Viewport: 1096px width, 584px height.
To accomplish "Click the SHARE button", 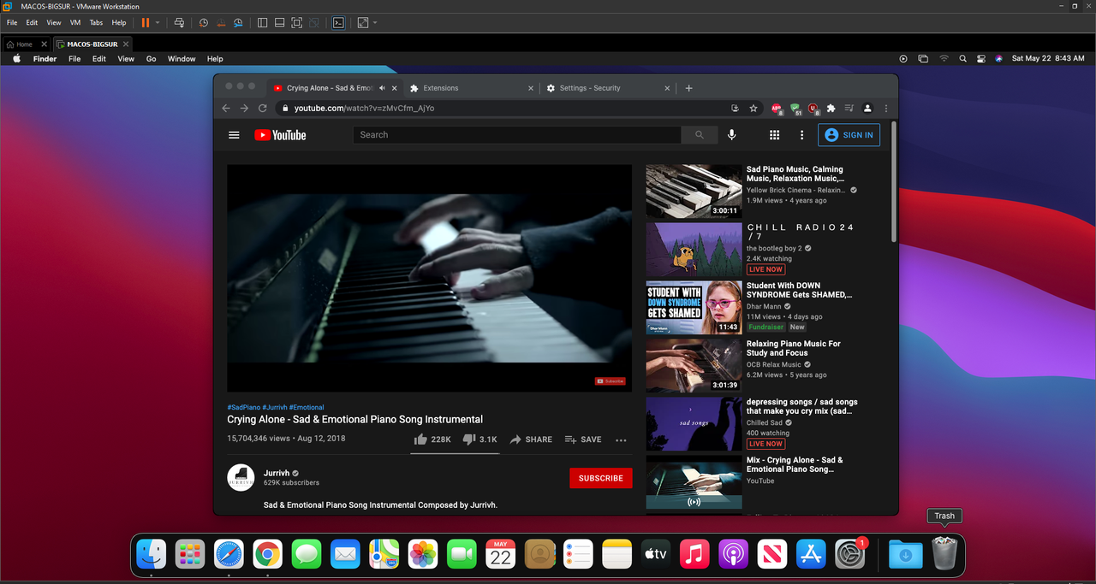I will 531,439.
